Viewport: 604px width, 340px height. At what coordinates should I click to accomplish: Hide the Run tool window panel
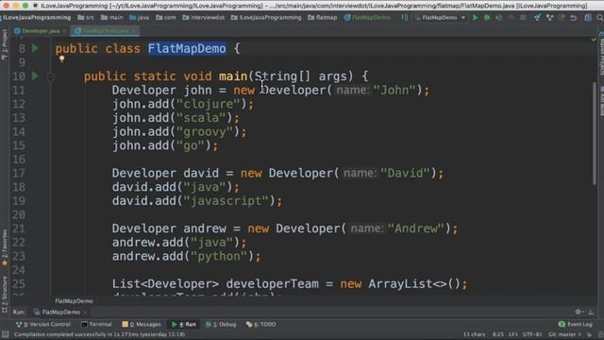(592, 312)
